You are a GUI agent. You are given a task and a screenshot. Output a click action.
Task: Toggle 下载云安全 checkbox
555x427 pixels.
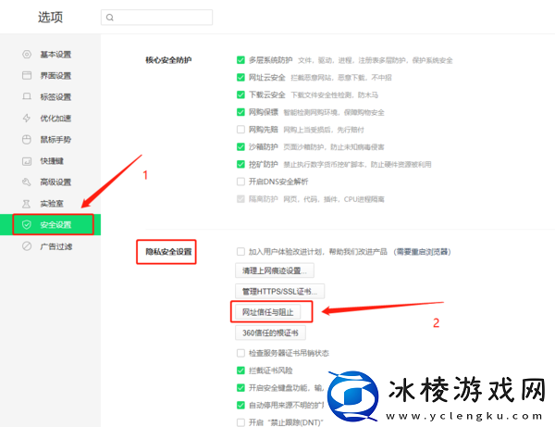tap(240, 94)
